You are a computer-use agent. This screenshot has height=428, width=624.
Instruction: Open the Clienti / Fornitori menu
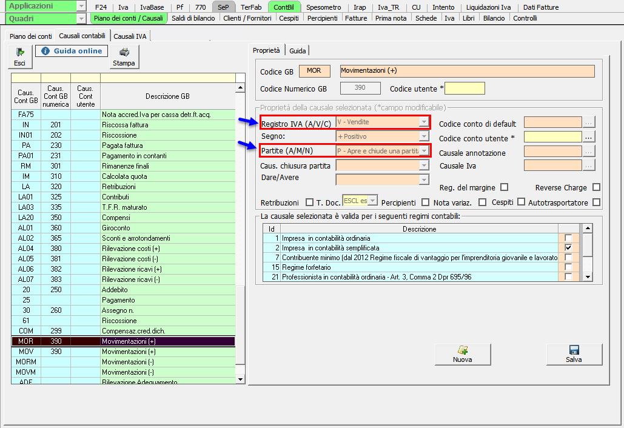point(247,18)
